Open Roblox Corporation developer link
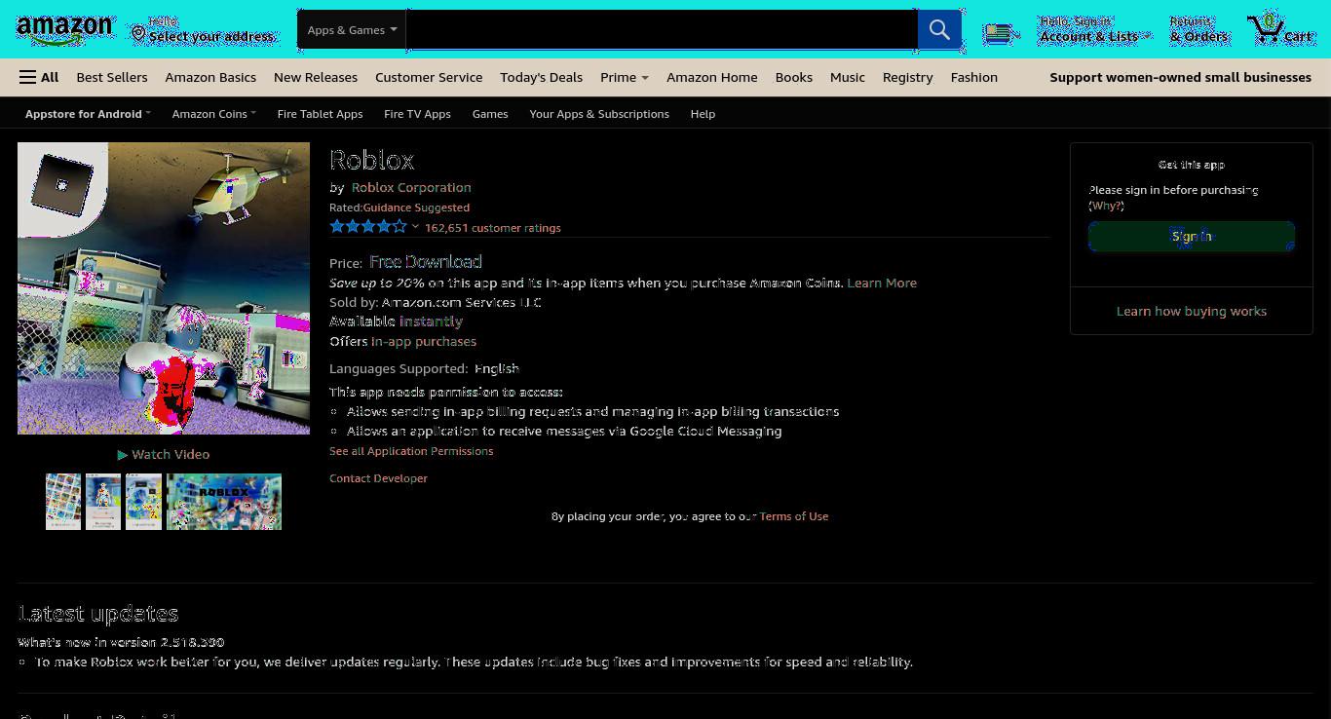1331x719 pixels. pos(411,187)
